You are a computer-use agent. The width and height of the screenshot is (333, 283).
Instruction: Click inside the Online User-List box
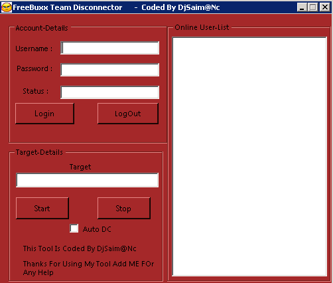point(249,157)
